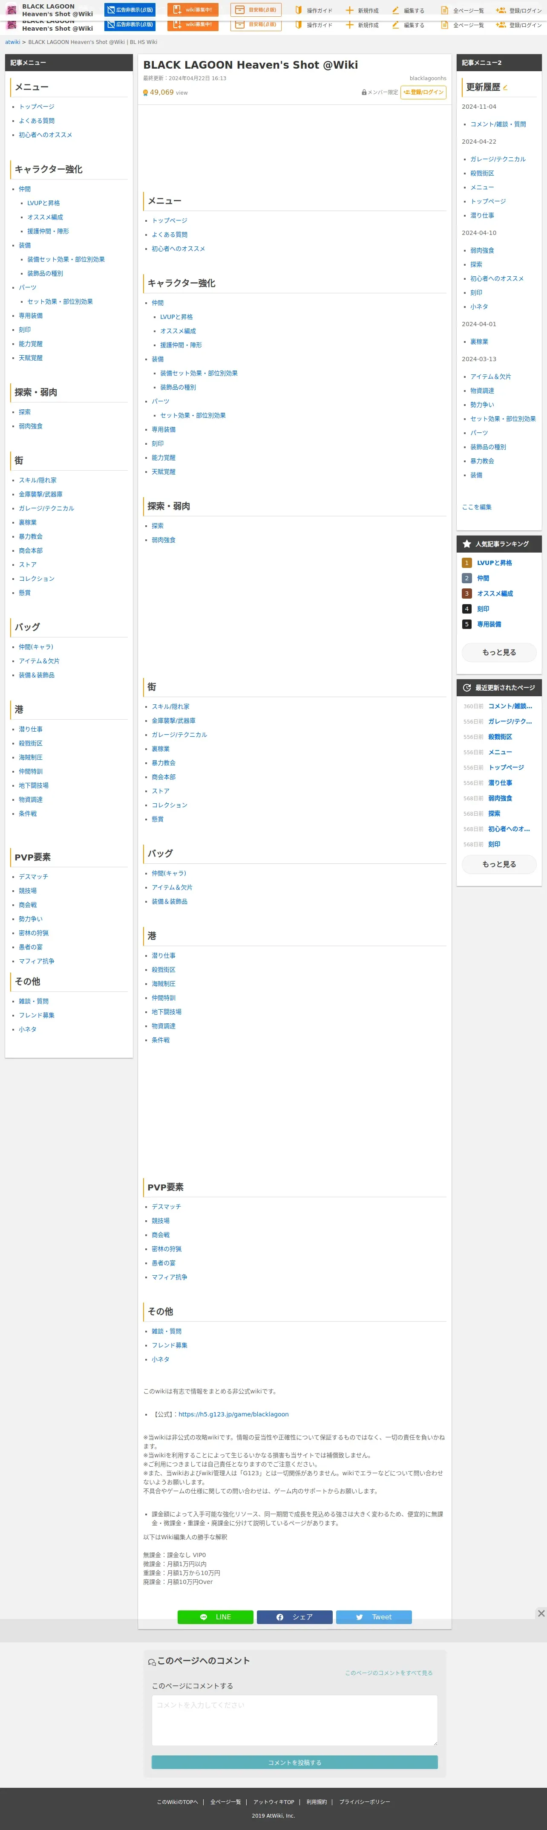Image resolution: width=547 pixels, height=1830 pixels.
Task: Click the atwiki breadcrumb link
Action: pos(13,42)
